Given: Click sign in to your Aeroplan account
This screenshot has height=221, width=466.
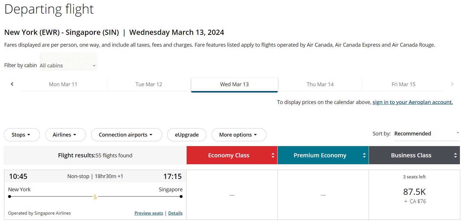Looking at the screenshot, I should [x=413, y=102].
